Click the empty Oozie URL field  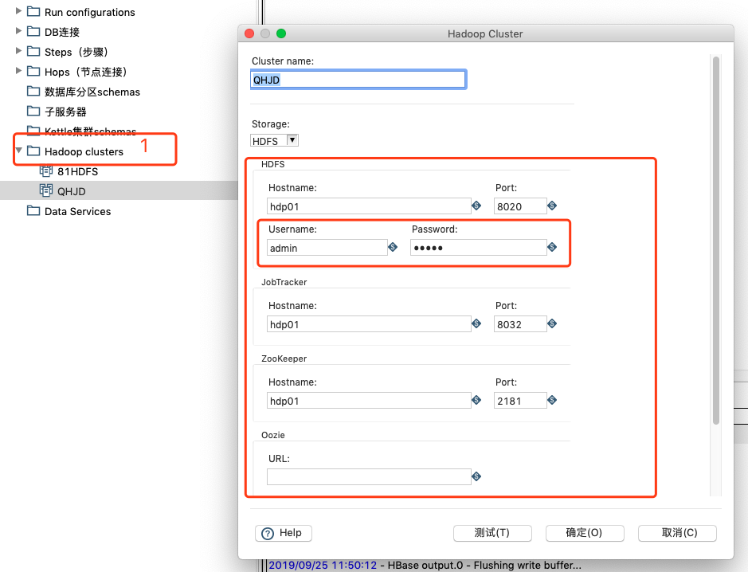tap(369, 476)
